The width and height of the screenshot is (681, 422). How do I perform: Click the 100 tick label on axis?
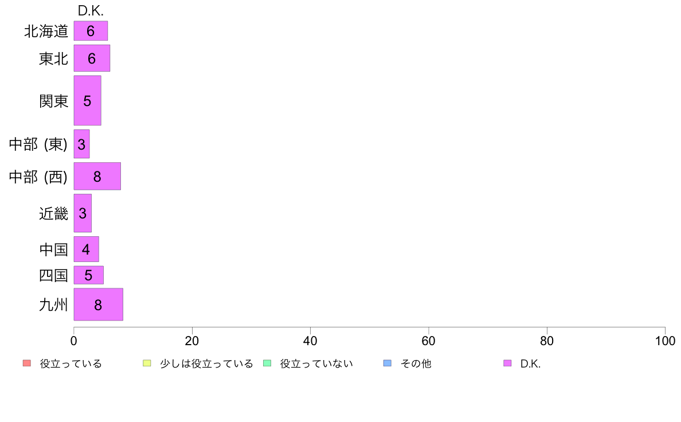tap(665, 341)
